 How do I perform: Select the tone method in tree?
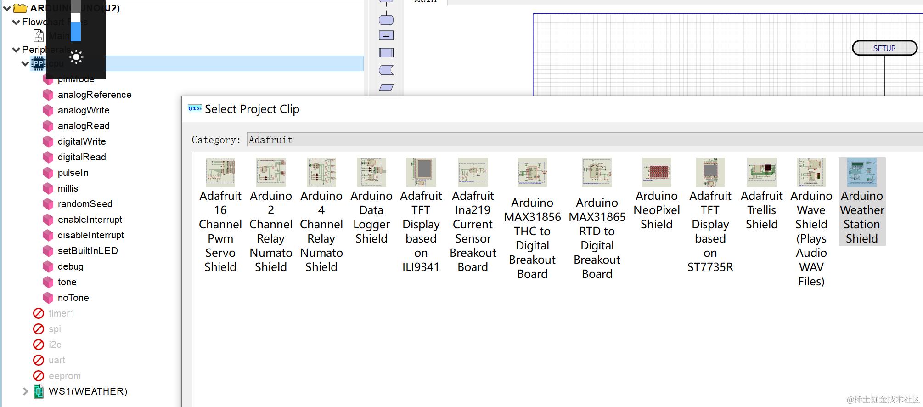click(x=67, y=282)
